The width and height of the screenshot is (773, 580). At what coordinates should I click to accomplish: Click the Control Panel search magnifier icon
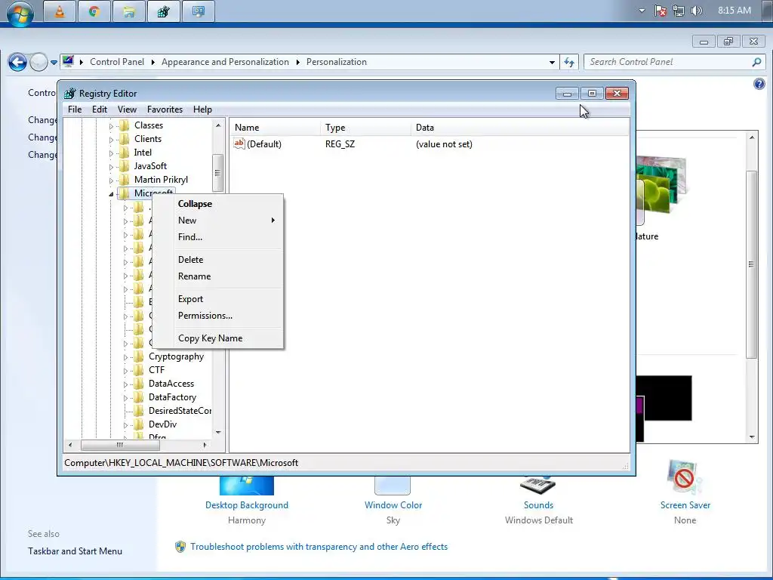point(756,62)
